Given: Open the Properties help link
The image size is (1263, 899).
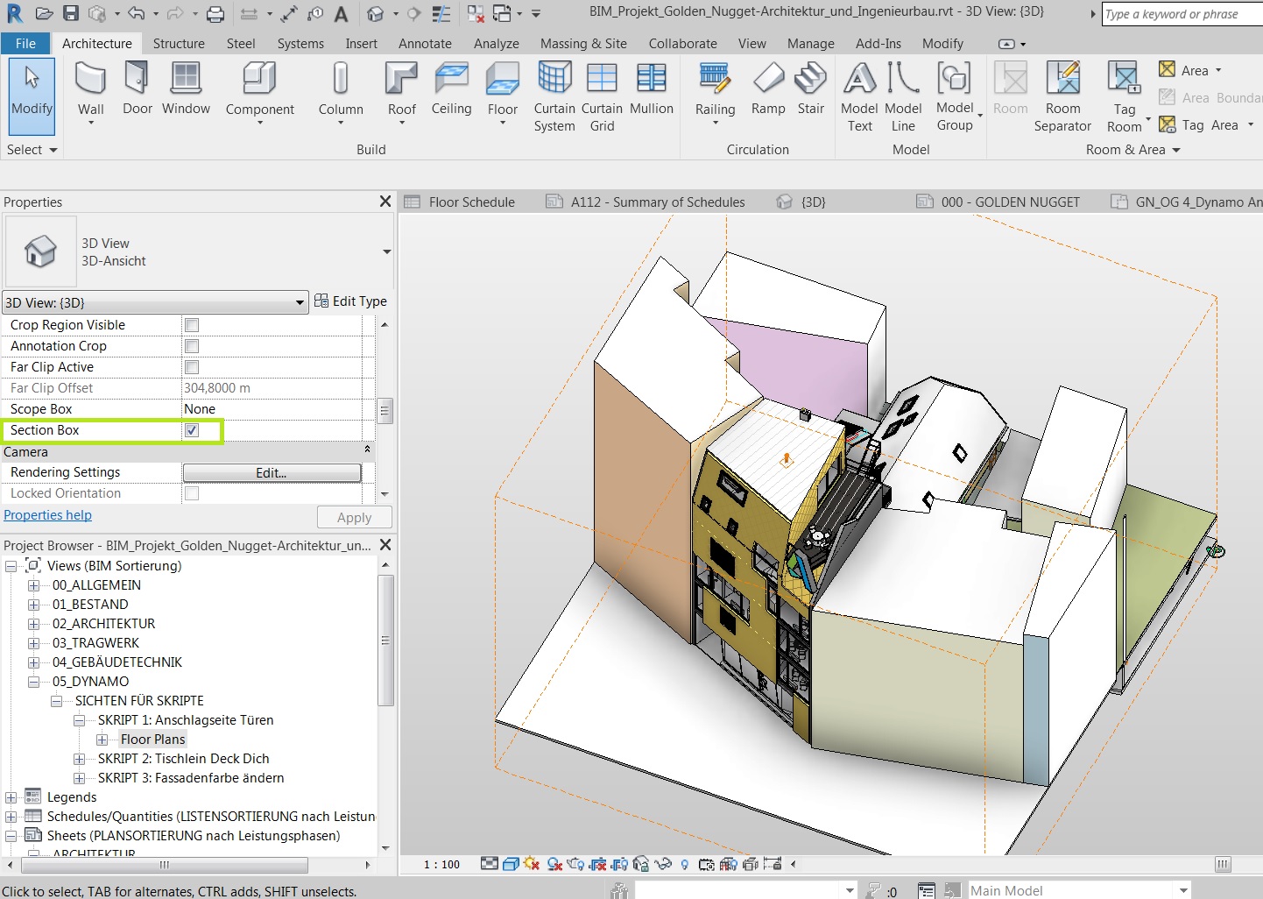Looking at the screenshot, I should click(47, 515).
